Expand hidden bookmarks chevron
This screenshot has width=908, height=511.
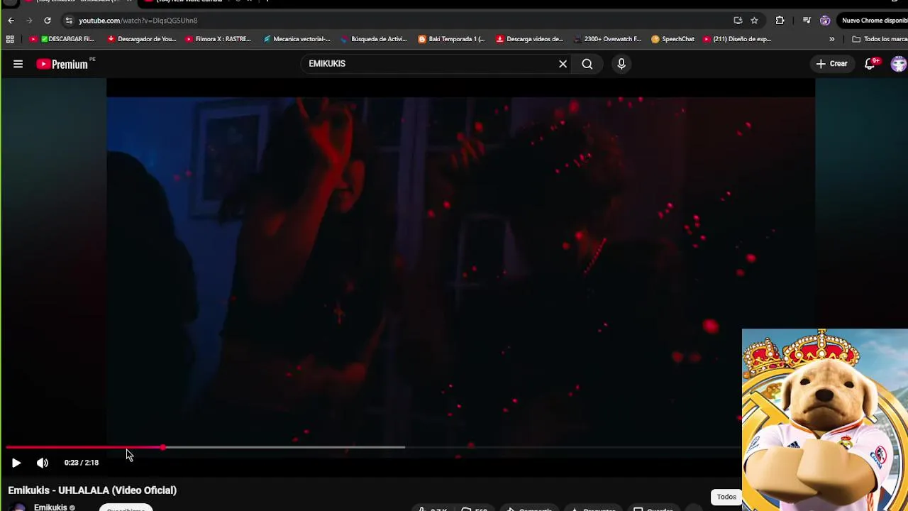(x=832, y=39)
